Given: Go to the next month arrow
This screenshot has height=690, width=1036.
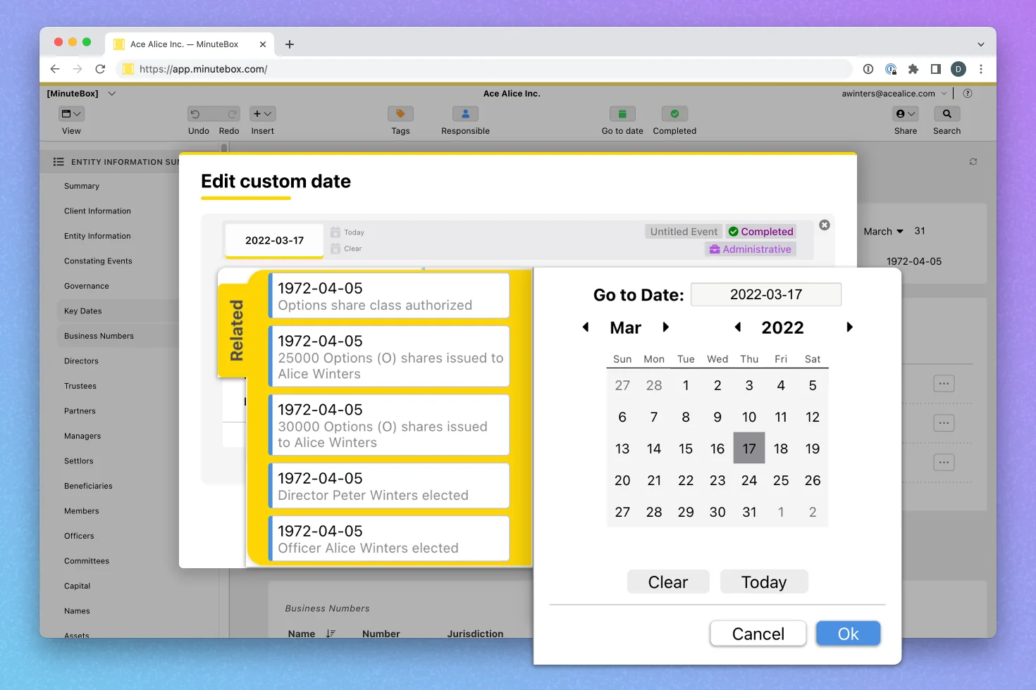Looking at the screenshot, I should pos(665,327).
